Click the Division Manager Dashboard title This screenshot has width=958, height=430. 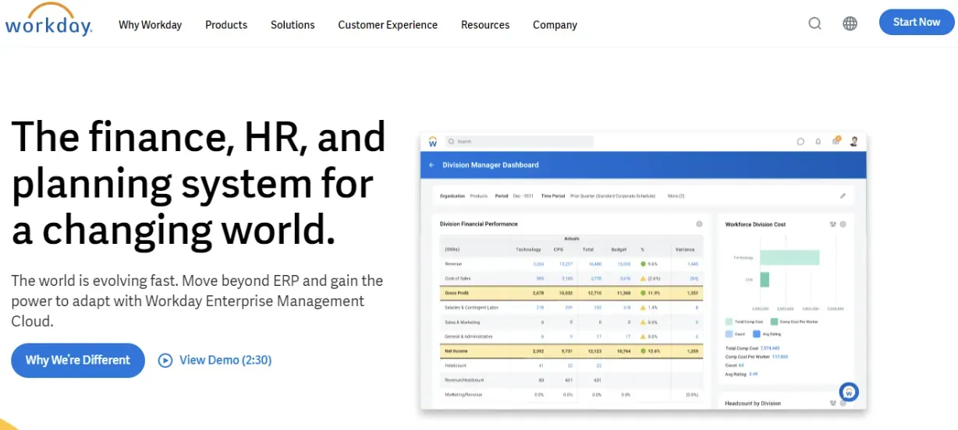pyautogui.click(x=491, y=165)
